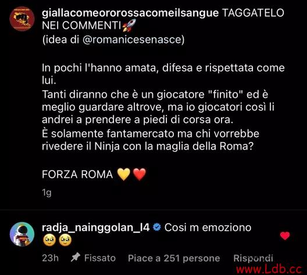Click the yellow heart emoji

tap(123, 174)
